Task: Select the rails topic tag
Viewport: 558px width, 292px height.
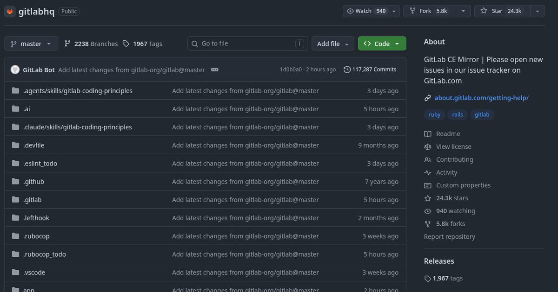Action: pyautogui.click(x=458, y=114)
